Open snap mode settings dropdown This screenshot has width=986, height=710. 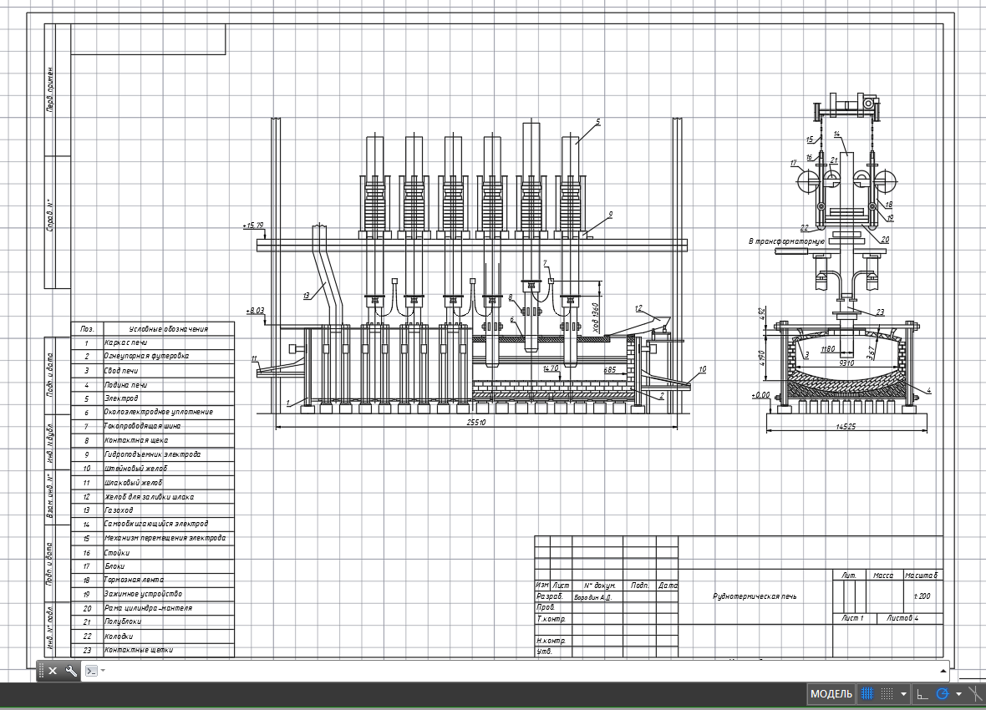click(903, 694)
